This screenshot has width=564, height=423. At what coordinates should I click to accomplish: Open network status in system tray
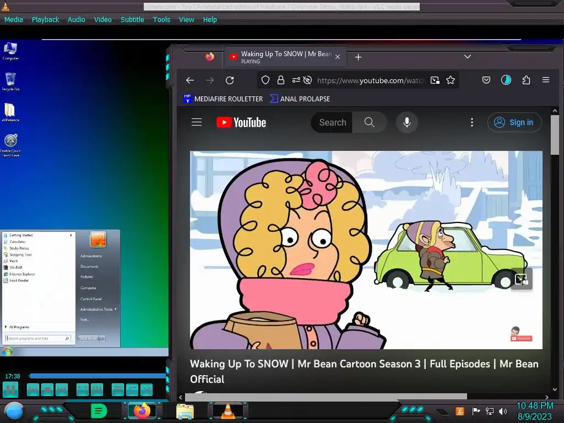point(490,411)
